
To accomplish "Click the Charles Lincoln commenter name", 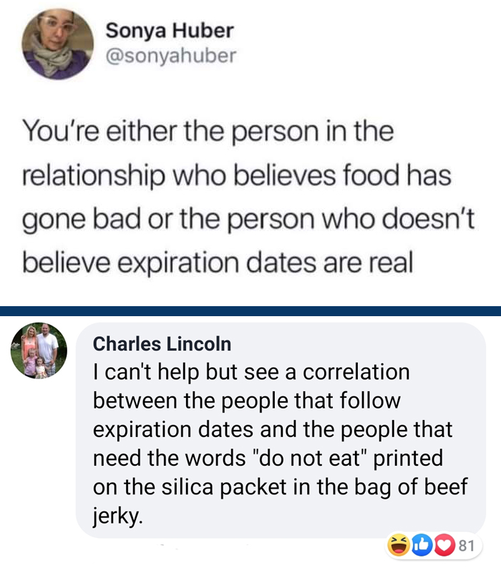I will [x=162, y=343].
